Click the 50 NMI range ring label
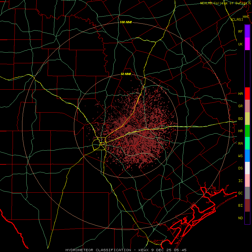 click(126, 74)
